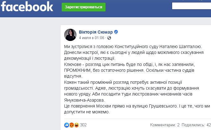Click the blue Like reaction icon
Image resolution: width=211 pixels, height=130 pixels.
point(66,125)
